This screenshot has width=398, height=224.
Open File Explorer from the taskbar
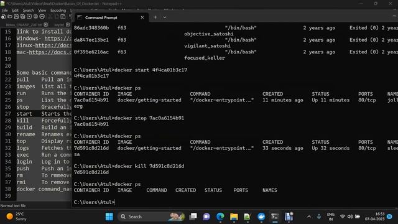[x=234, y=217]
